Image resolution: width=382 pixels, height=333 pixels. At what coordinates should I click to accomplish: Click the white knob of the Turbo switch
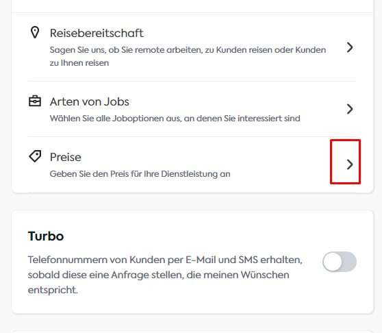(333, 262)
